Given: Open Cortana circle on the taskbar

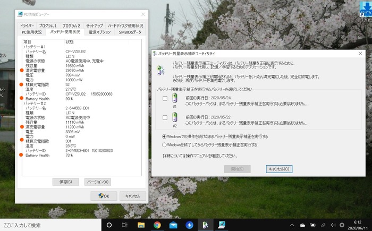Looking at the screenshot, I should [109, 225].
